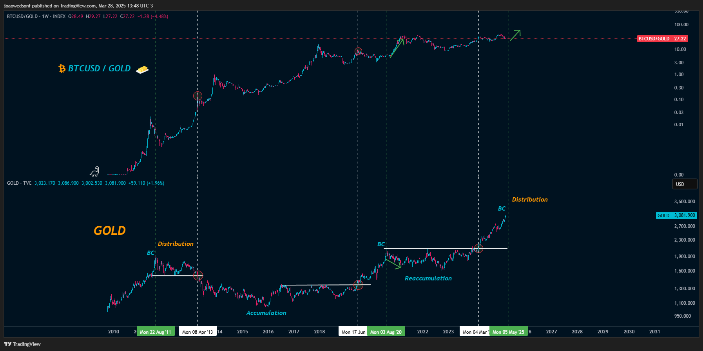703x351 pixels.
Task: Select the large orange GOLD heading
Action: pyautogui.click(x=110, y=231)
